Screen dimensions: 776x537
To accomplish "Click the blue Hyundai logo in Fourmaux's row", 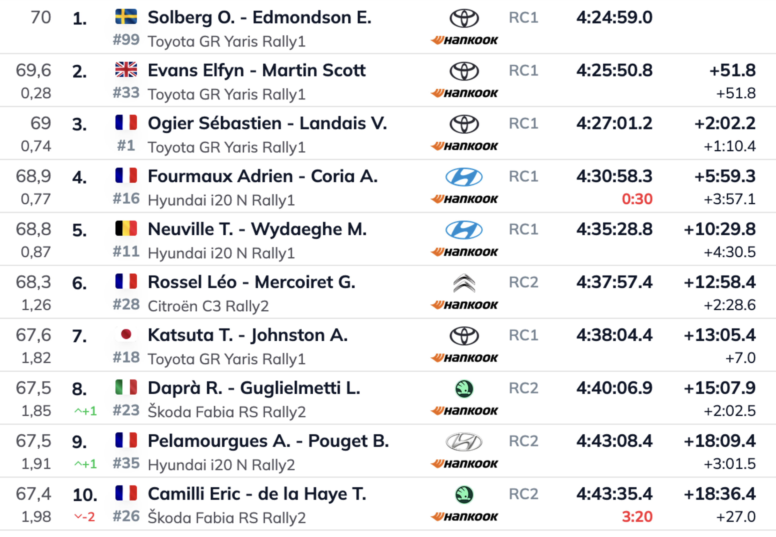I will coord(464,177).
